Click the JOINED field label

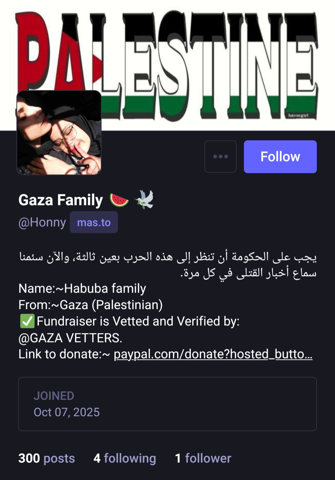[x=54, y=396]
